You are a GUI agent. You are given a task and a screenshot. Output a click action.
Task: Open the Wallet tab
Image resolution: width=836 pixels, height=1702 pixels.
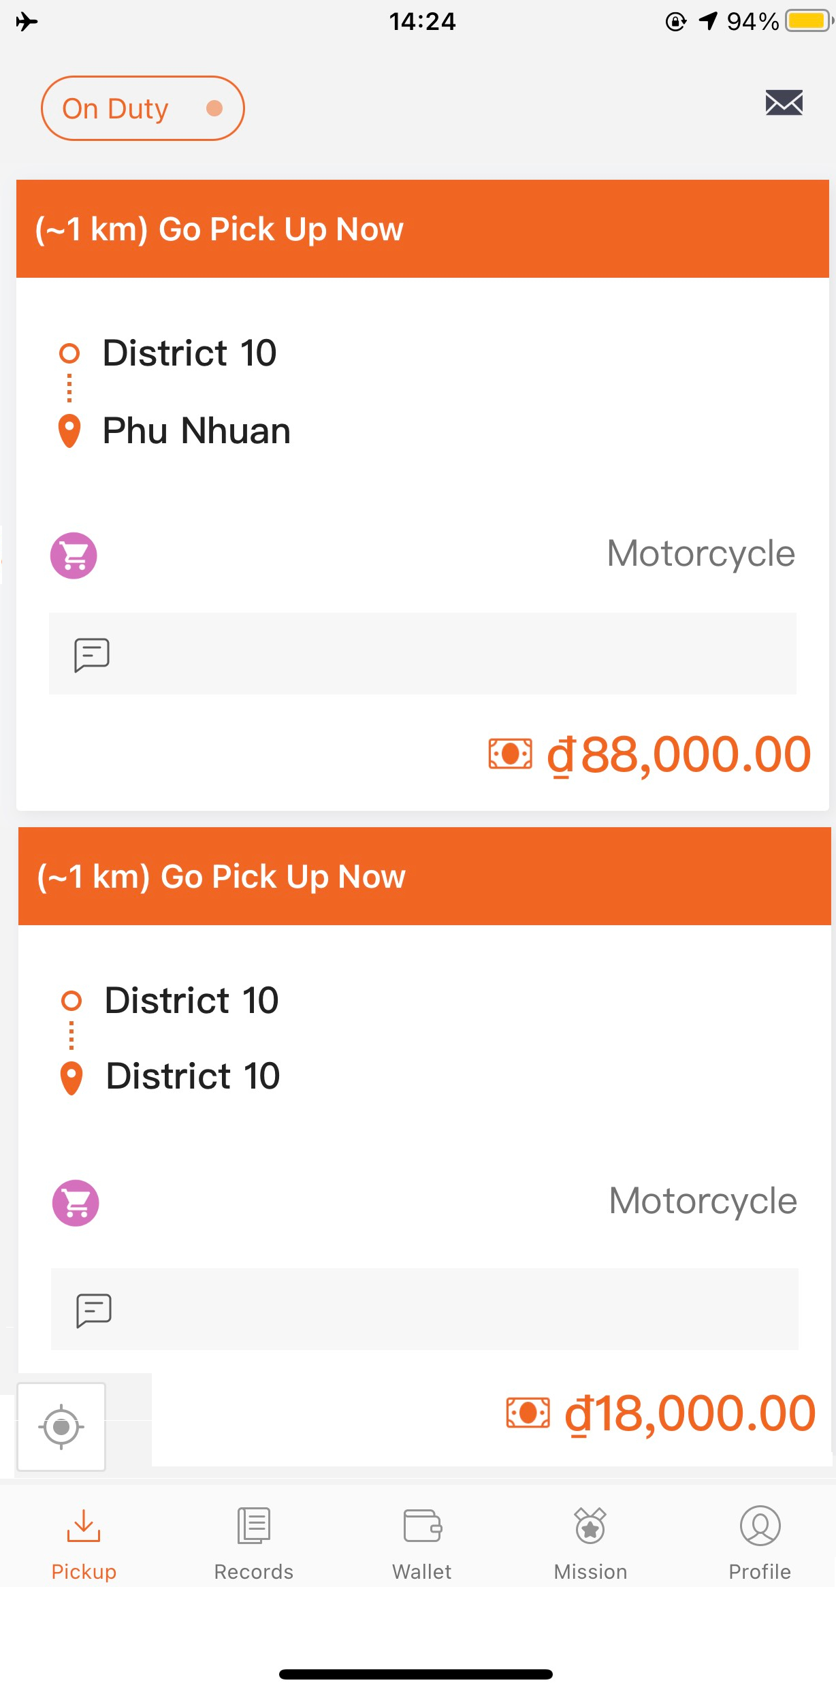coord(422,1544)
